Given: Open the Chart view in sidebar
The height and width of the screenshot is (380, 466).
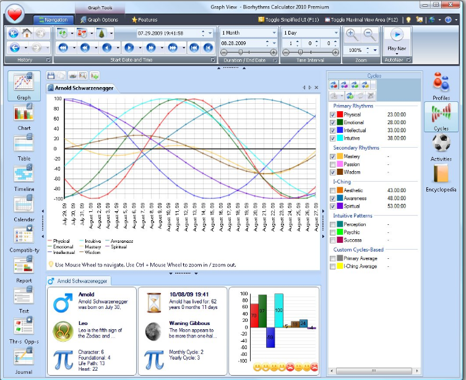Looking at the screenshot, I should (x=24, y=116).
